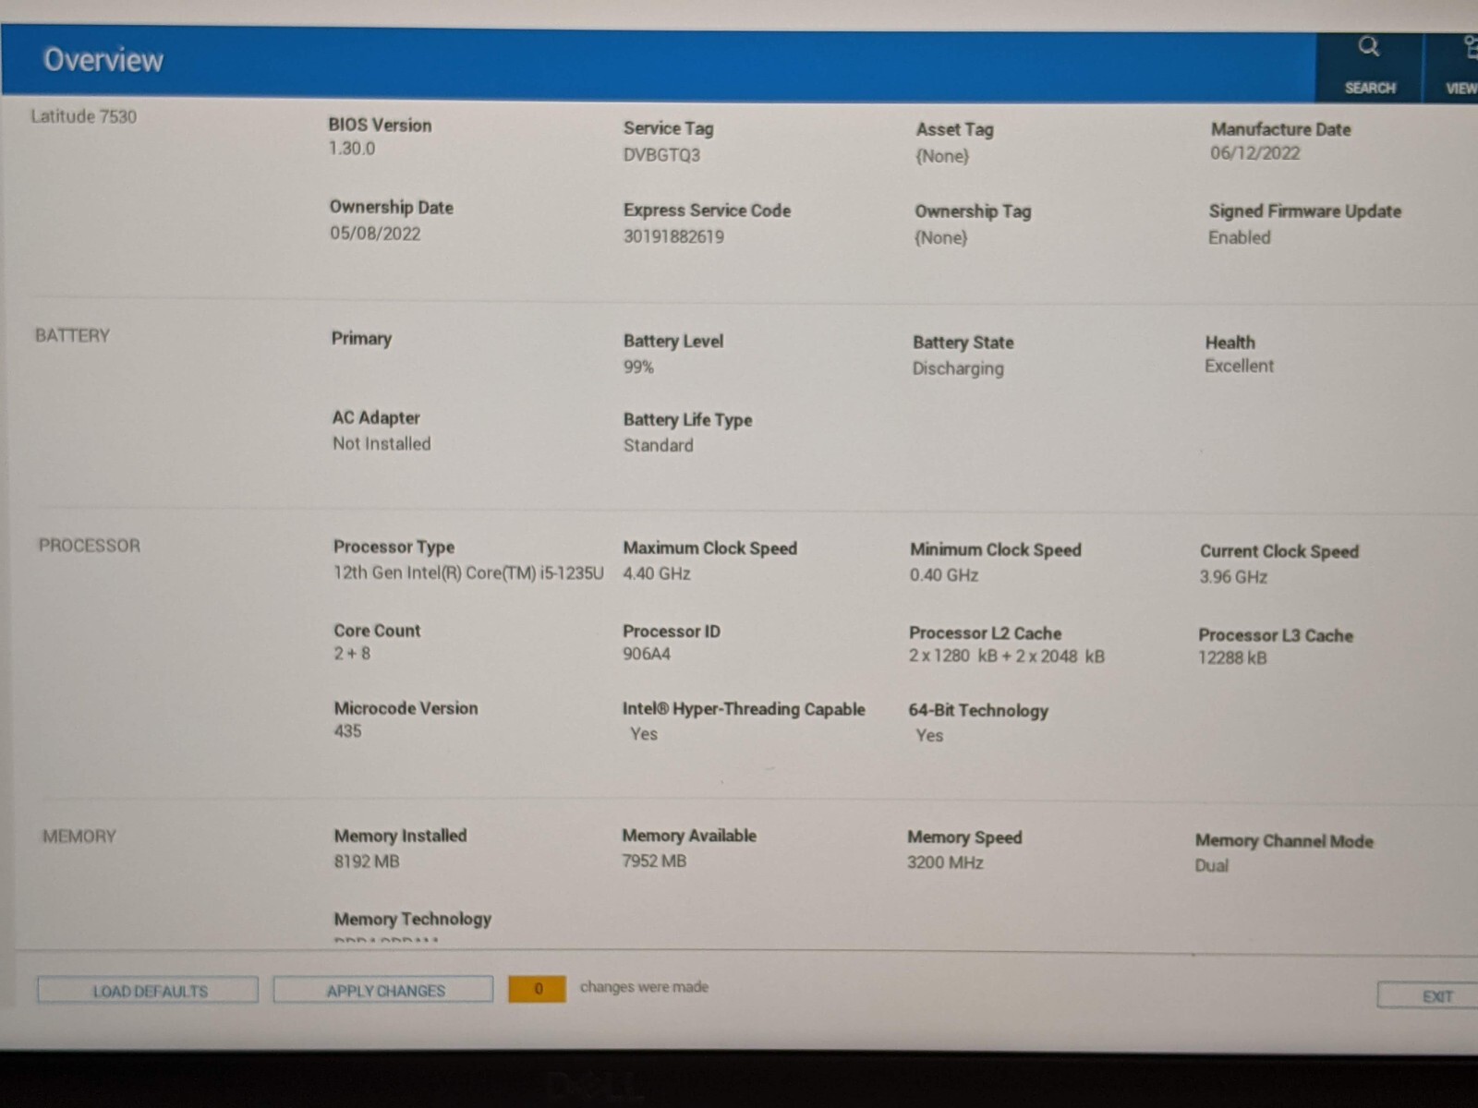Click Current Clock Speed 3.96 GHz
The height and width of the screenshot is (1108, 1478).
tap(1233, 577)
